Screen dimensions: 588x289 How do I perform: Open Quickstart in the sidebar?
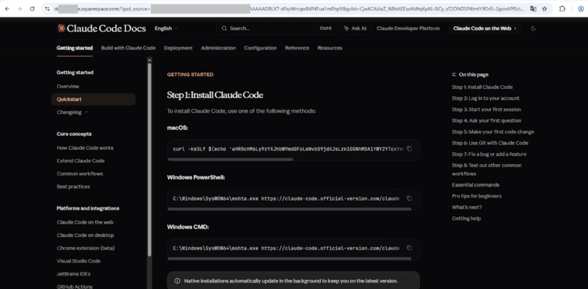(x=69, y=99)
